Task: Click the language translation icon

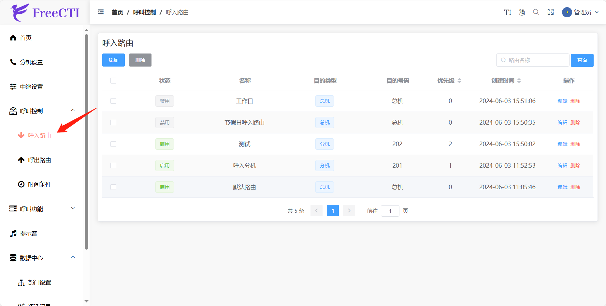Action: pos(522,12)
